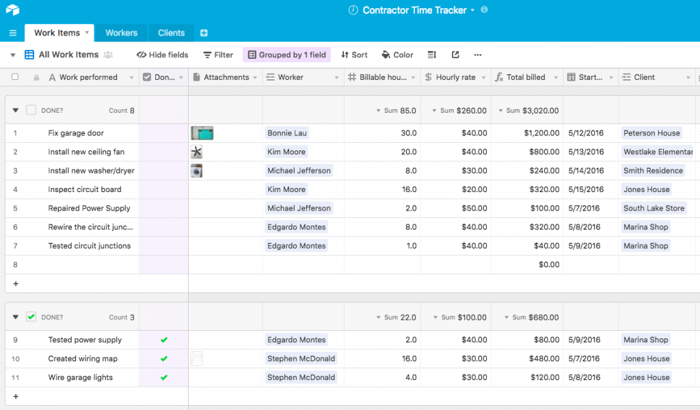Check the Done box for Tested power supply
This screenshot has height=410, width=700.
click(x=163, y=340)
